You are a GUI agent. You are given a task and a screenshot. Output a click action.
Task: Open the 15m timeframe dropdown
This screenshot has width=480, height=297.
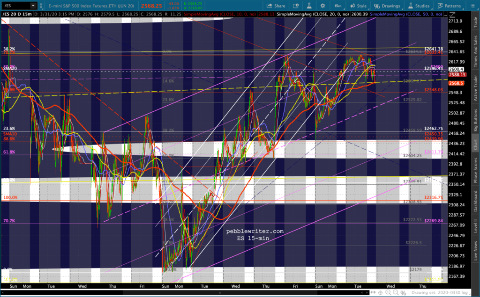338,6
